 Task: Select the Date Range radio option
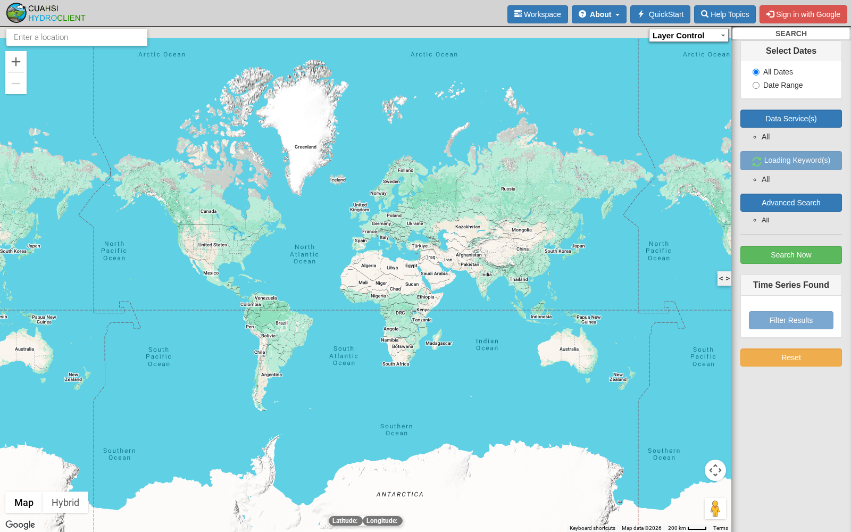pyautogui.click(x=756, y=86)
